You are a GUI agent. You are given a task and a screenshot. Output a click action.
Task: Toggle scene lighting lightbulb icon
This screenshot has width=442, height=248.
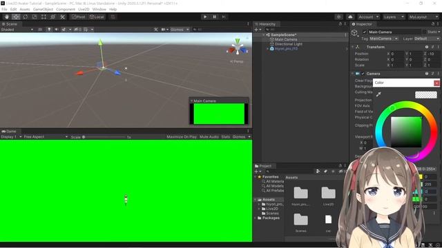pyautogui.click(x=49, y=30)
